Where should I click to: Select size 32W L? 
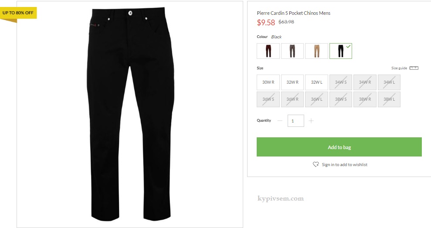316,82
